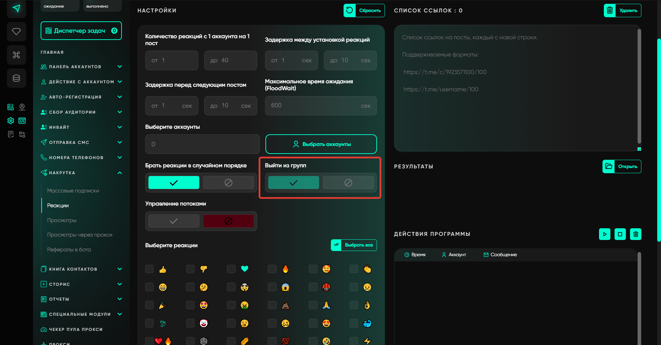This screenshot has width=661, height=345.
Task: Click the command symbol icon in left rail
Action: click(16, 55)
